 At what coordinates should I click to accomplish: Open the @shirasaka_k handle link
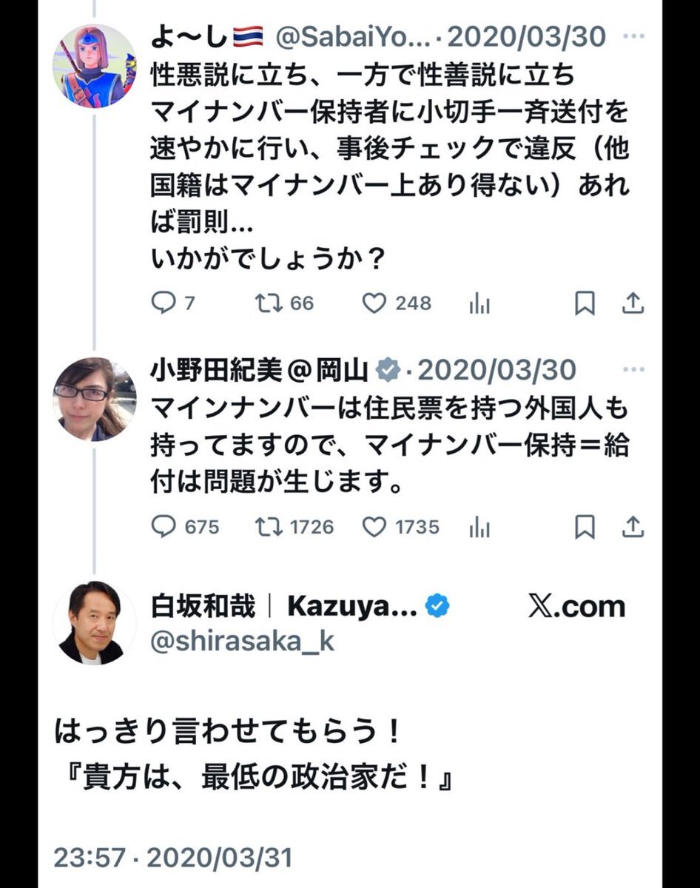pos(242,642)
